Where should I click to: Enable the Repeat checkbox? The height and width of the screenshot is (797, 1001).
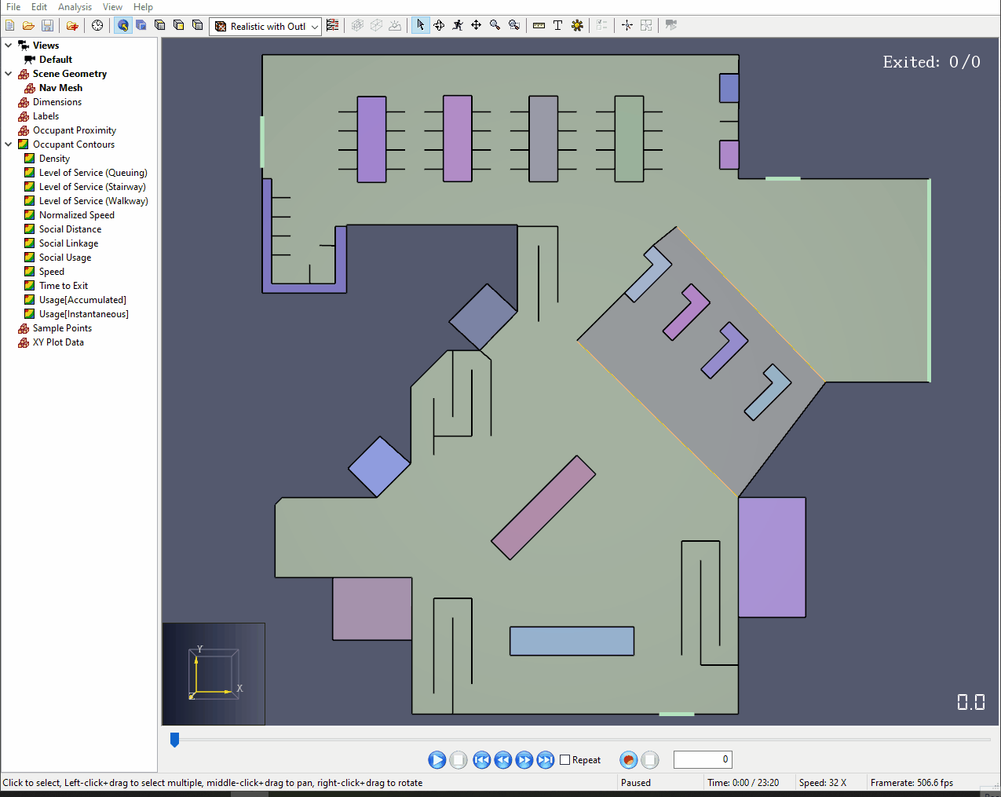(x=564, y=759)
